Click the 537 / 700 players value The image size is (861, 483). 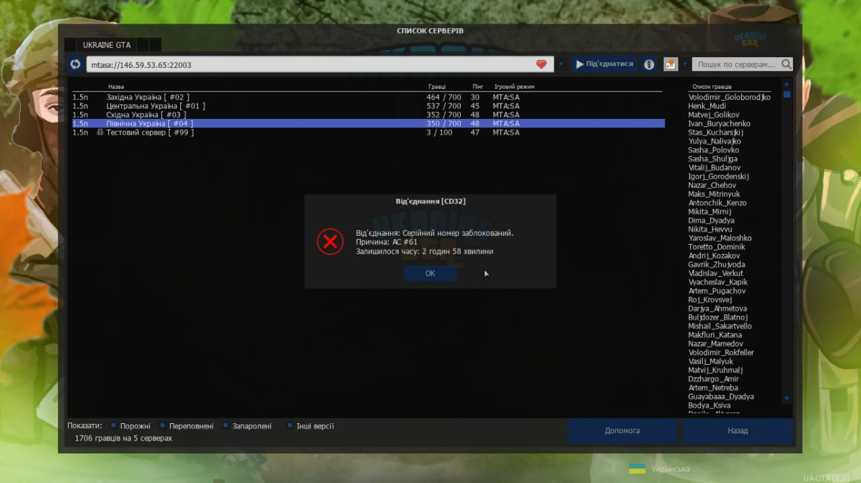click(x=444, y=106)
